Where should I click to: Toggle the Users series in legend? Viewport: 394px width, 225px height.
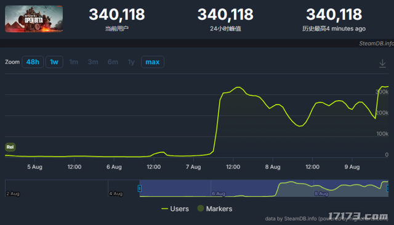tap(175, 208)
